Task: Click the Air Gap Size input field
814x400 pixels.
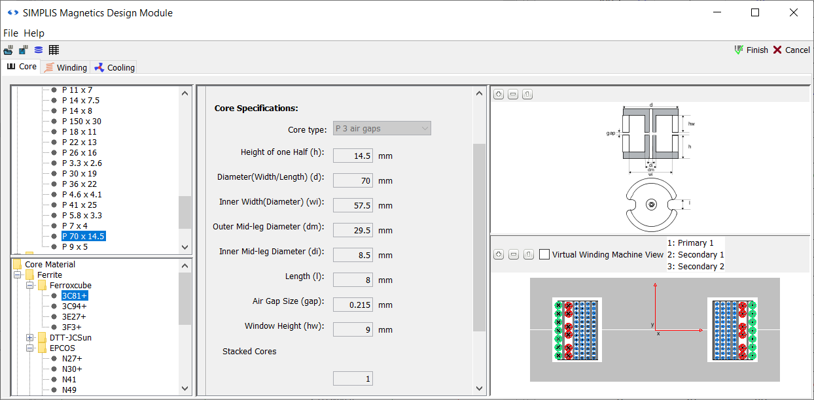Action: (353, 305)
